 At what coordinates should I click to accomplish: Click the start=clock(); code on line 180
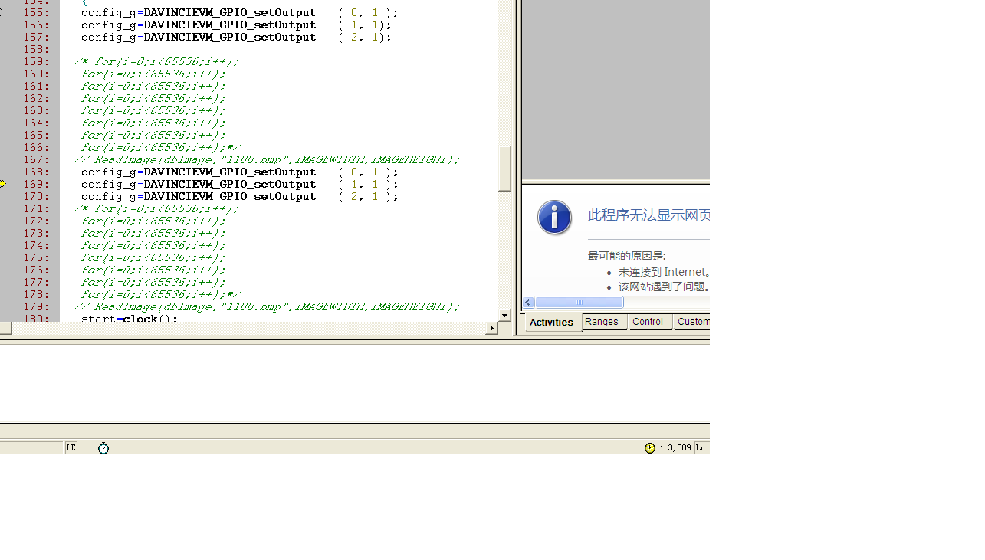click(130, 318)
